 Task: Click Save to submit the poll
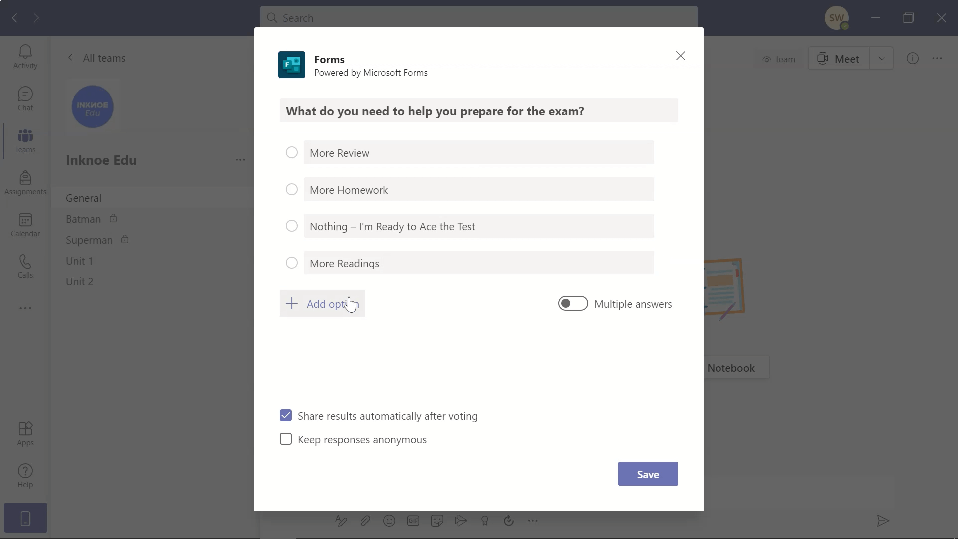(648, 474)
